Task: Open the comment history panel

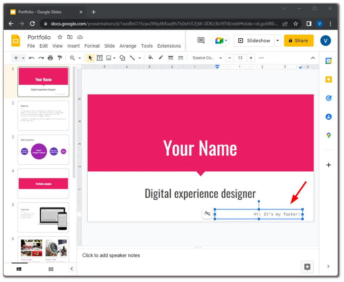Action: [200, 40]
